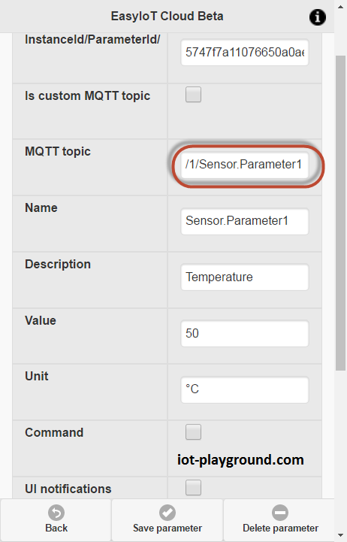Screen dimensions: 347x542
Task: Save changes with Save parameter label
Action: 167,528
